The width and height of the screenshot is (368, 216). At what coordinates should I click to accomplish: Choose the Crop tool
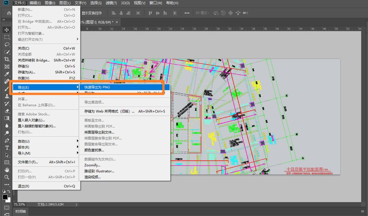pos(7,59)
